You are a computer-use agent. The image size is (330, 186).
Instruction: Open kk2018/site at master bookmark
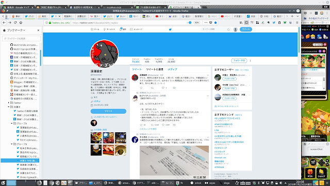click(x=24, y=45)
